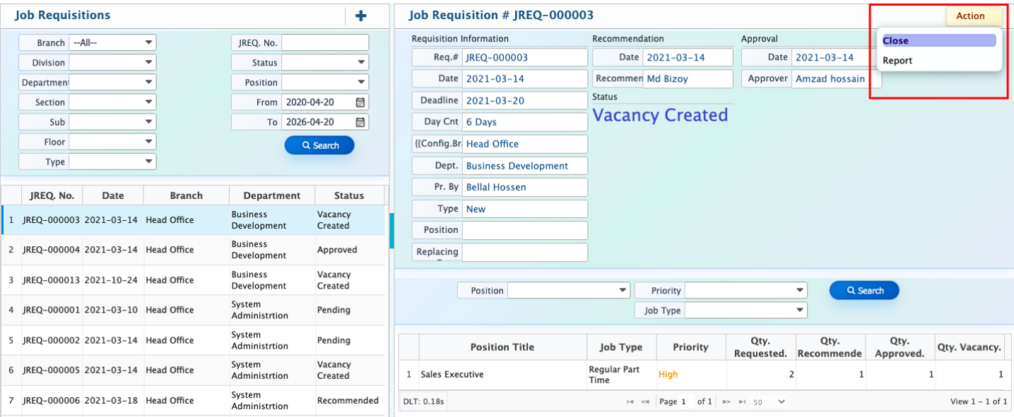Viewport: 1014px width, 417px height.
Task: Go to next page in pager
Action: (726, 402)
